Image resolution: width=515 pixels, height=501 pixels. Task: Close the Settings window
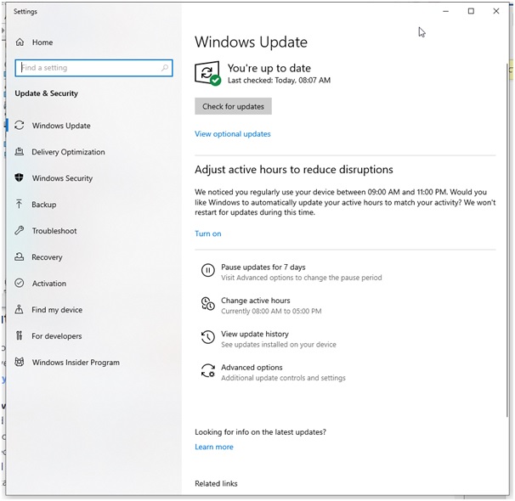click(x=496, y=11)
